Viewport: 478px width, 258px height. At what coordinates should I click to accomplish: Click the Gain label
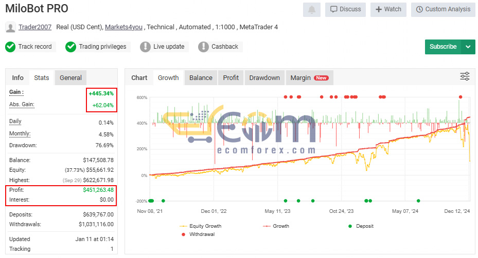pyautogui.click(x=16, y=92)
